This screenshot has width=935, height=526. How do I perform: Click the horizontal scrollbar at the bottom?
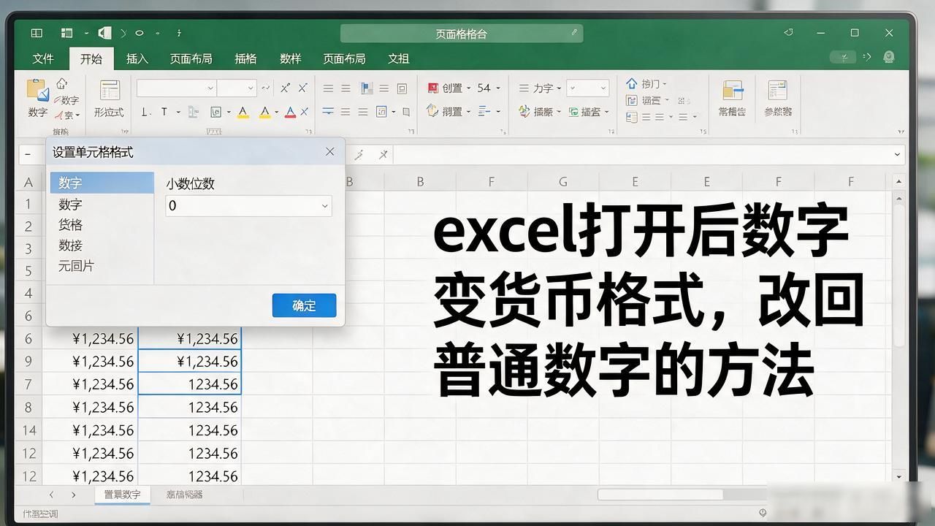tap(660, 495)
